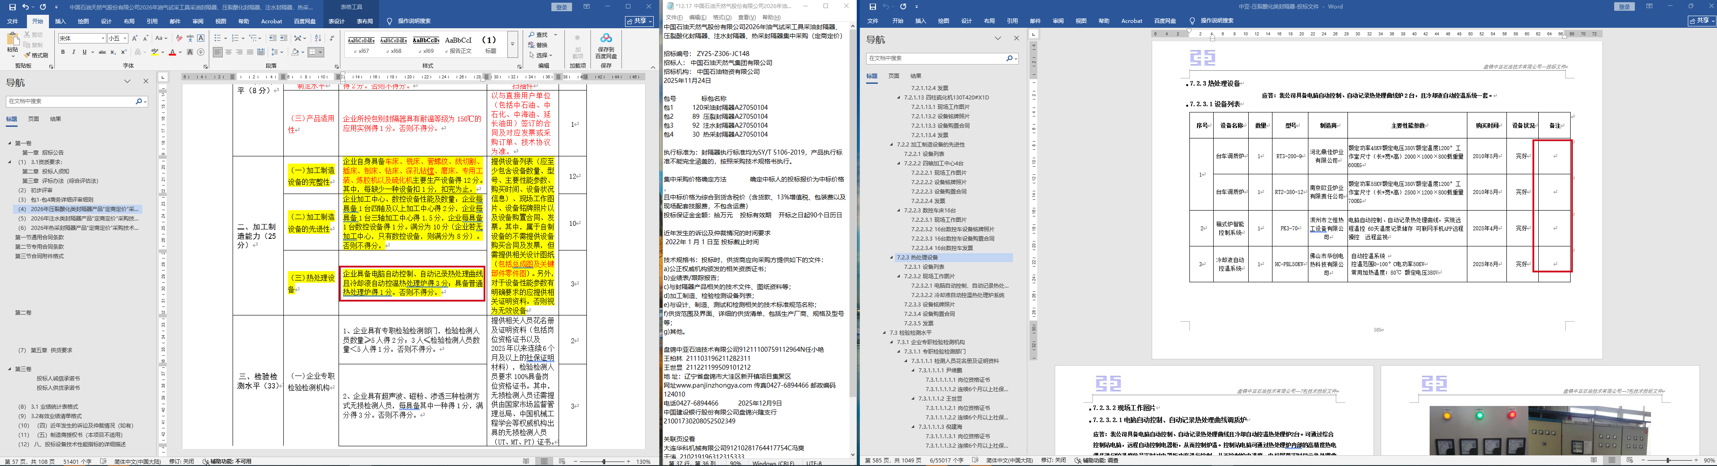Click the enclosed character icon
This screenshot has width=1717, height=466.
coord(201,52)
